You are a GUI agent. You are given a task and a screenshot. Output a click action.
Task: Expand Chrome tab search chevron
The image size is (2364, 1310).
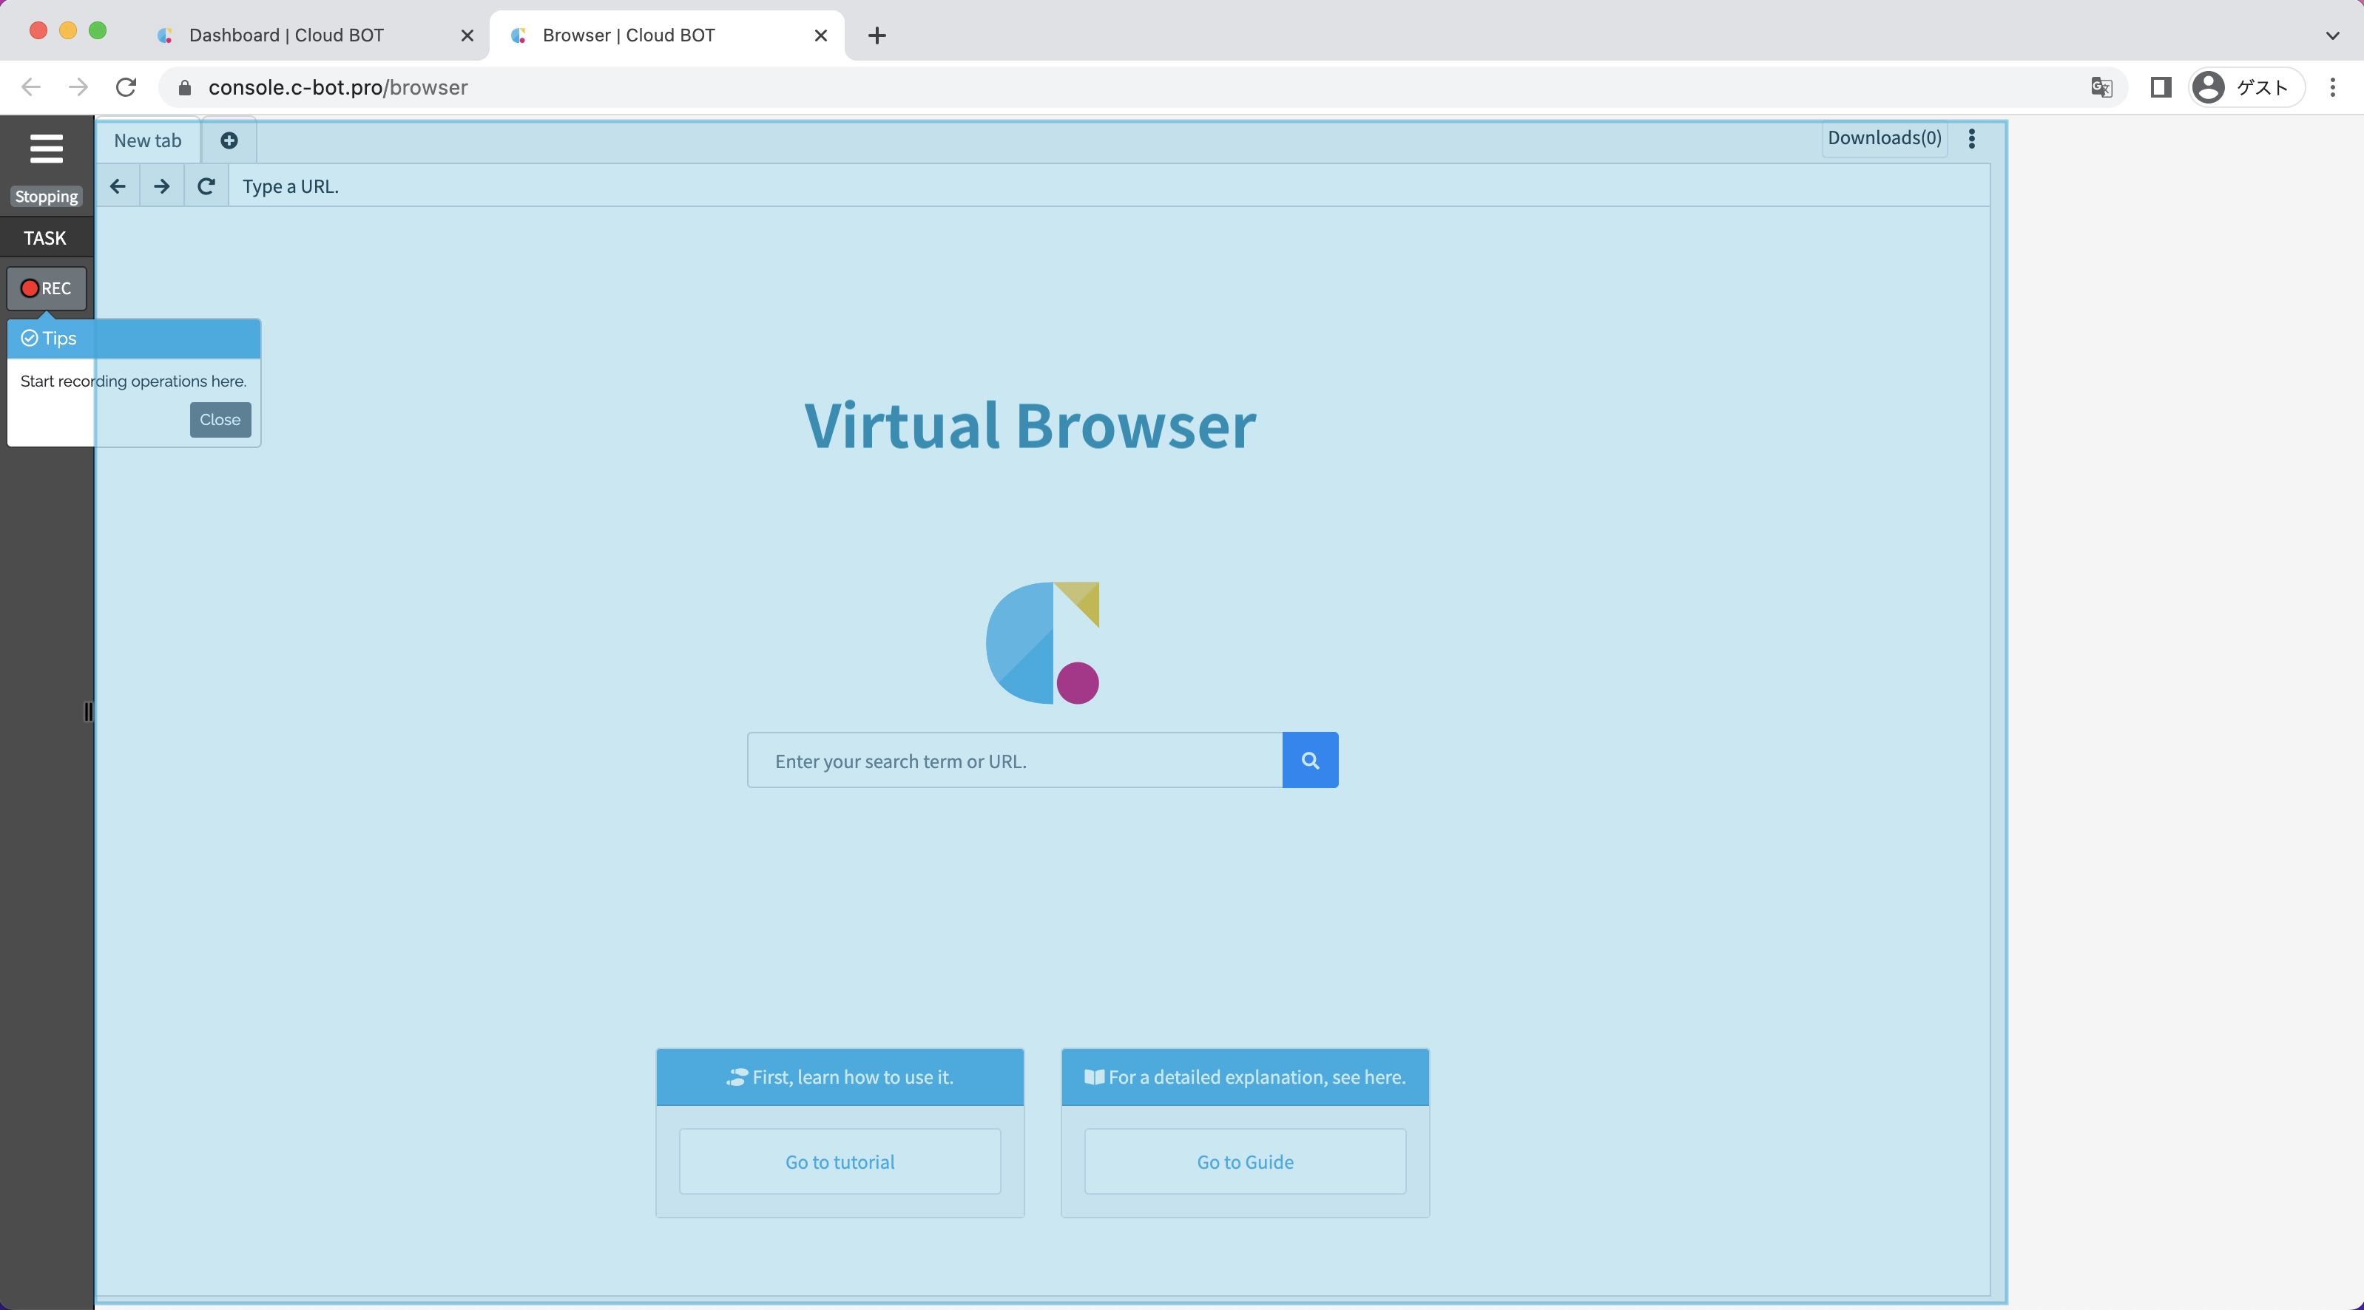click(x=2332, y=35)
